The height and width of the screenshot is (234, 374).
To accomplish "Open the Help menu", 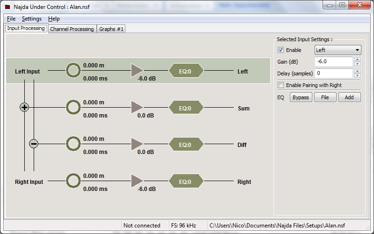I will [54, 19].
